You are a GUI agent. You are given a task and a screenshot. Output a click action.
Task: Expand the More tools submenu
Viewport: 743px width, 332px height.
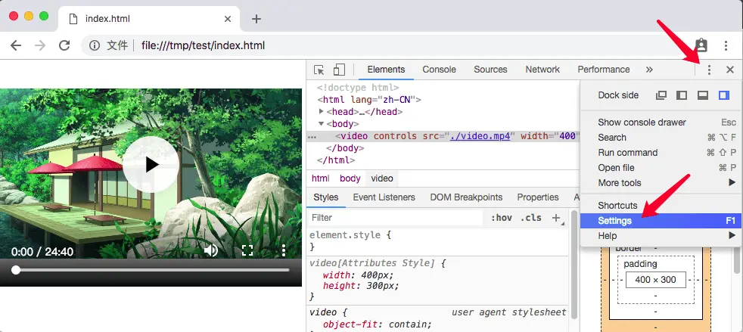pyautogui.click(x=661, y=183)
